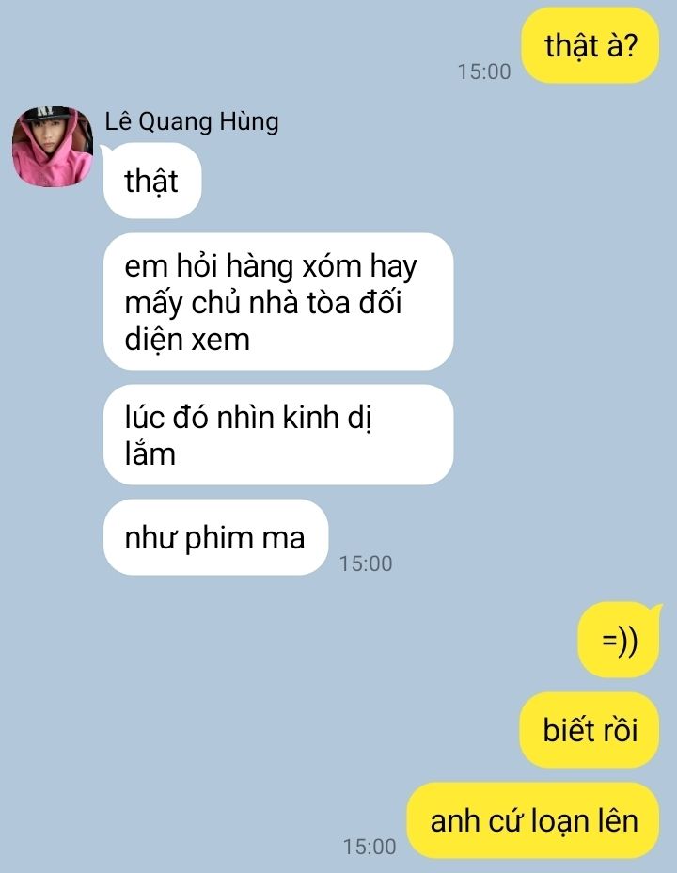The height and width of the screenshot is (873, 677).
Task: Tap the word "lắm" in the horror message
Action: click(150, 453)
